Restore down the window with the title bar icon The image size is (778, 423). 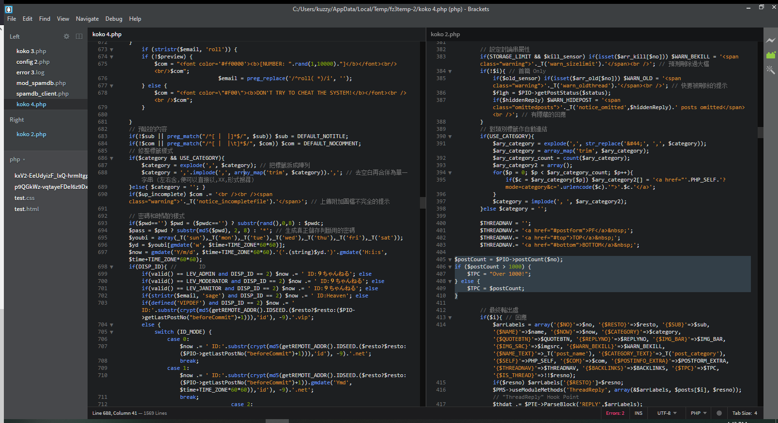761,7
